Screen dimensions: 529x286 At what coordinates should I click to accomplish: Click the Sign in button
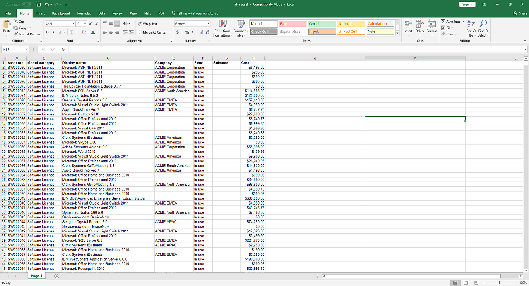pos(467,4)
